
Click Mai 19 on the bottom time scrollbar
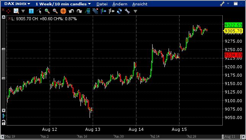coord(10,137)
